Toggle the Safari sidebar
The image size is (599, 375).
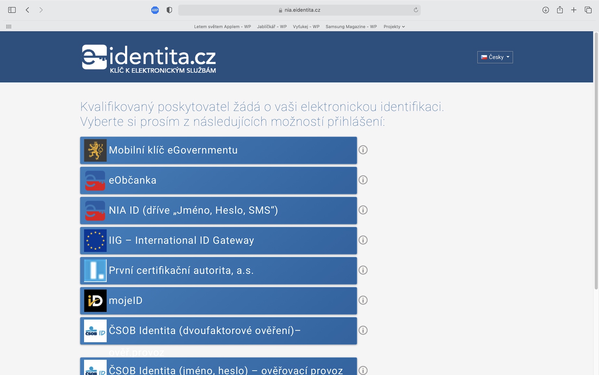coord(12,10)
